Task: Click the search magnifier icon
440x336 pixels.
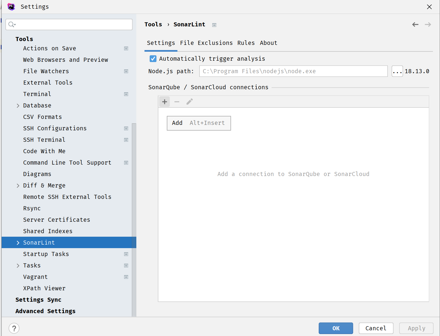Action: pyautogui.click(x=12, y=24)
